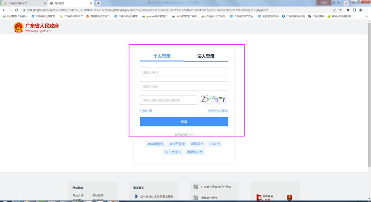
Task: Open the kjt科技管理 bookmark
Action: [x=185, y=16]
